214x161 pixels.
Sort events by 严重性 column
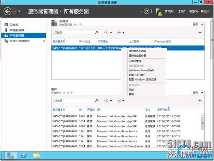coord(91,110)
